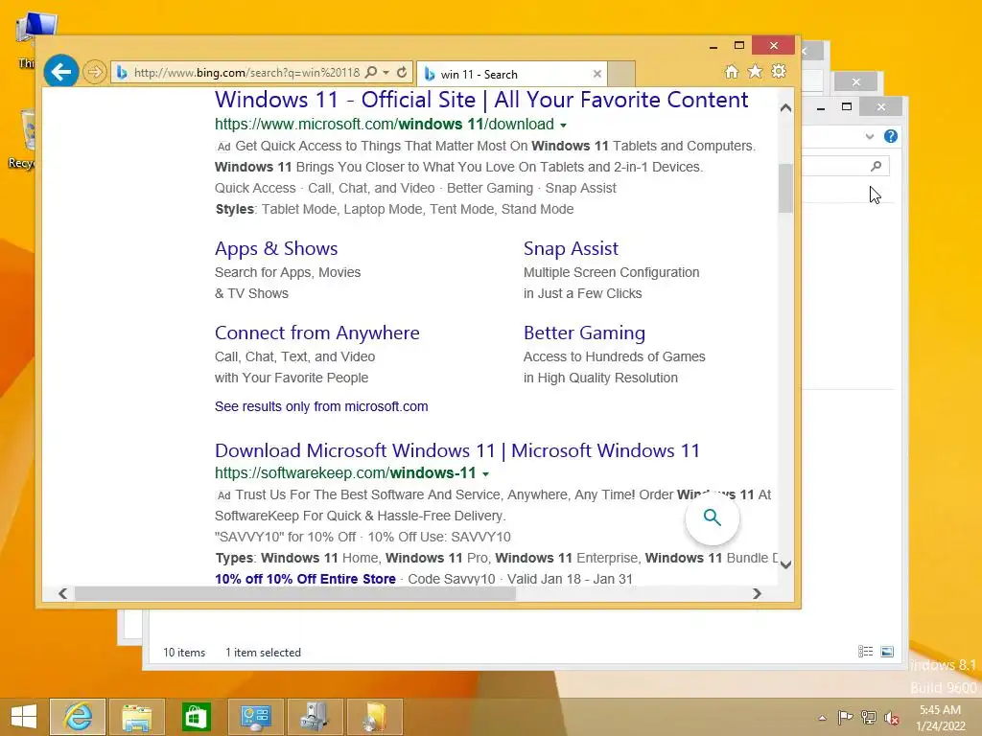This screenshot has height=736, width=982.
Task: Open Control Panel taskbar icon
Action: coord(255,717)
